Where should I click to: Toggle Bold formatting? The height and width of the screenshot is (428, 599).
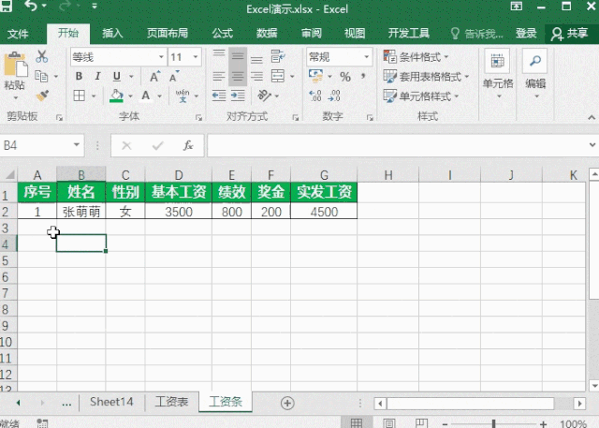[x=79, y=76]
